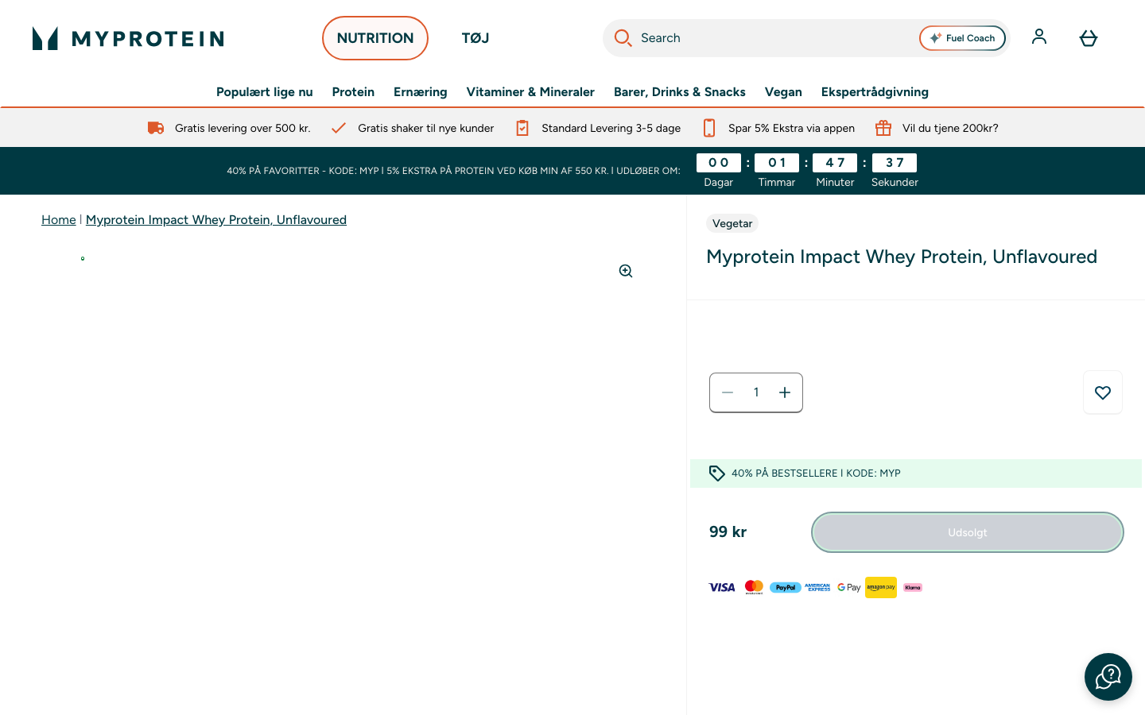
Task: Click the Mastercard payment logo
Action: pyautogui.click(x=754, y=588)
